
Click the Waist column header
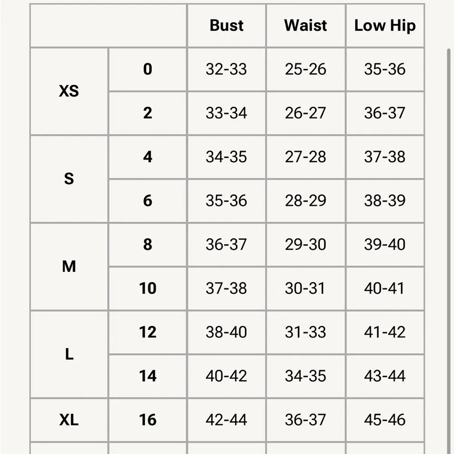pyautogui.click(x=306, y=25)
